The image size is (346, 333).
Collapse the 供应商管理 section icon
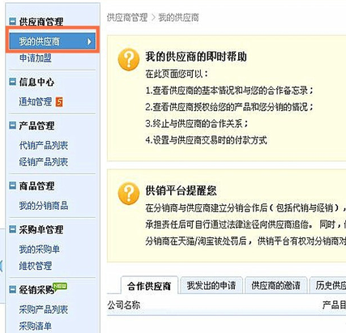pos(12,21)
